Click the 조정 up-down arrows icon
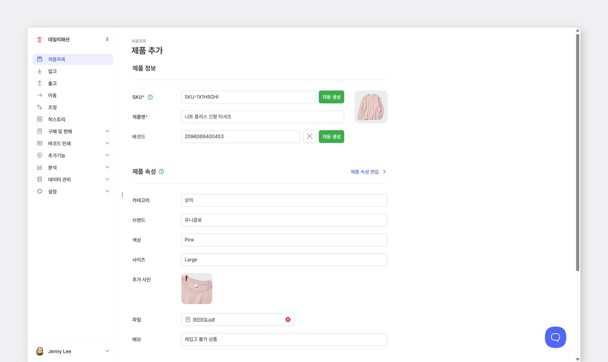 40,107
